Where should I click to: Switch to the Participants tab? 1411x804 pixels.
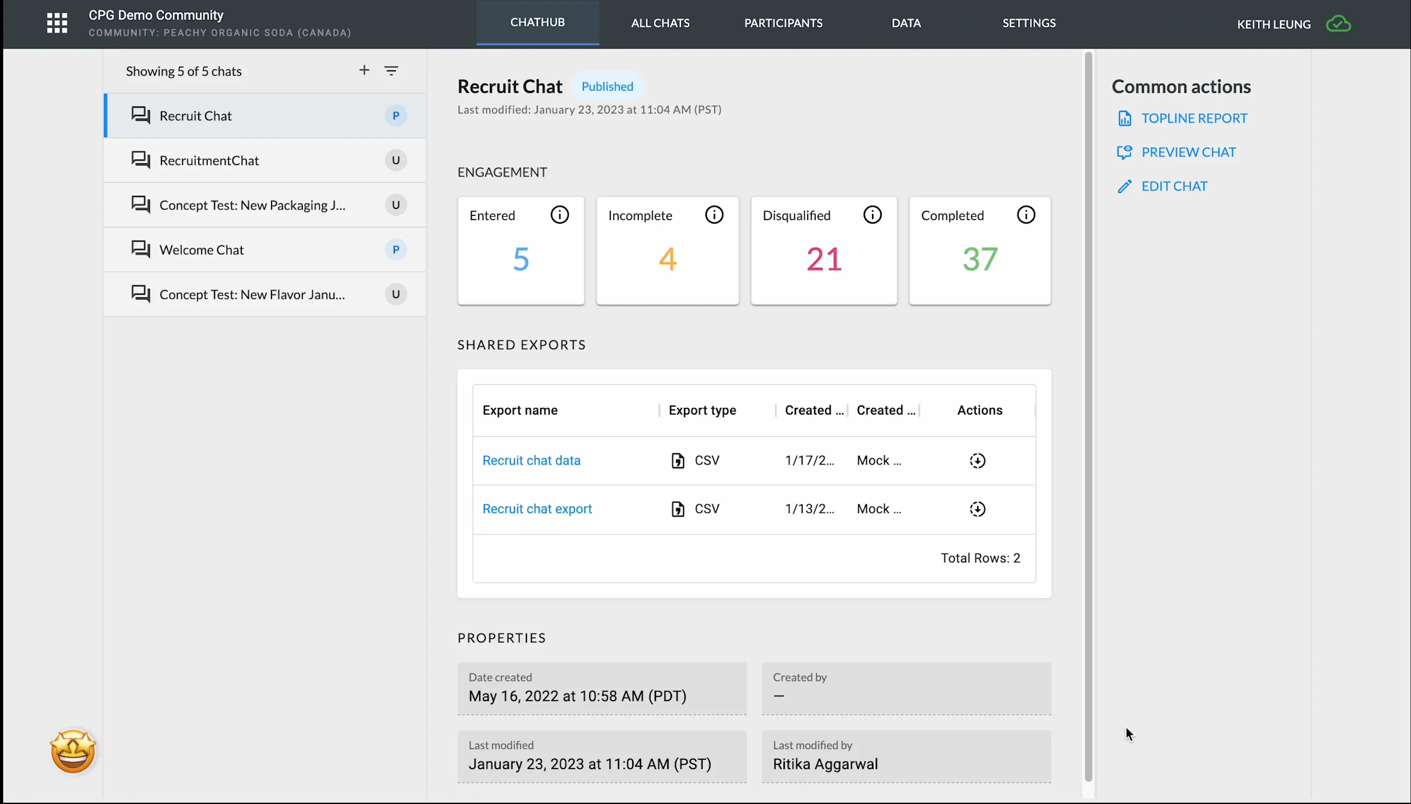[783, 22]
